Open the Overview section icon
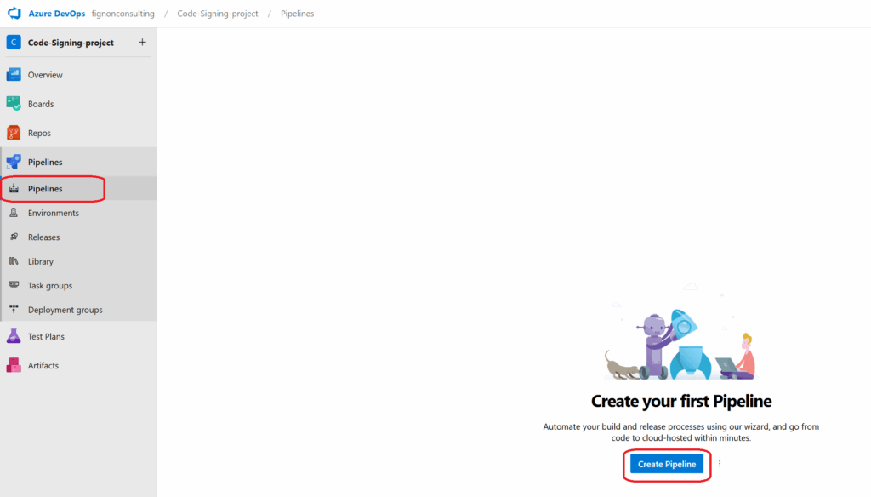The width and height of the screenshot is (871, 497). [14, 75]
